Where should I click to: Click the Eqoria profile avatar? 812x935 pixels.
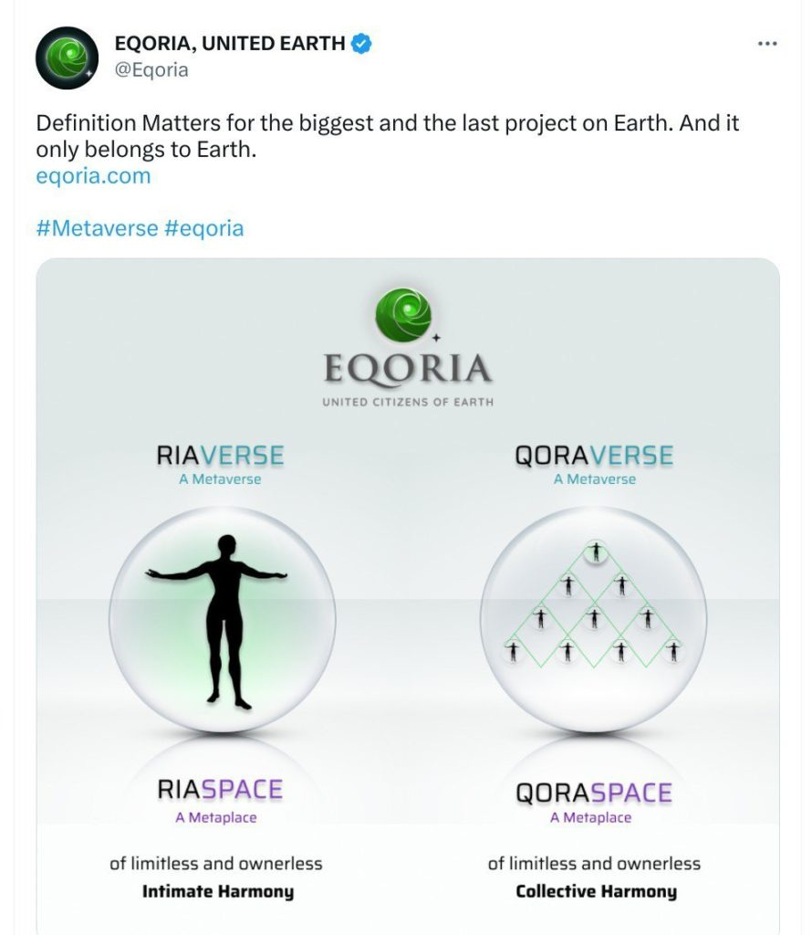click(x=67, y=58)
